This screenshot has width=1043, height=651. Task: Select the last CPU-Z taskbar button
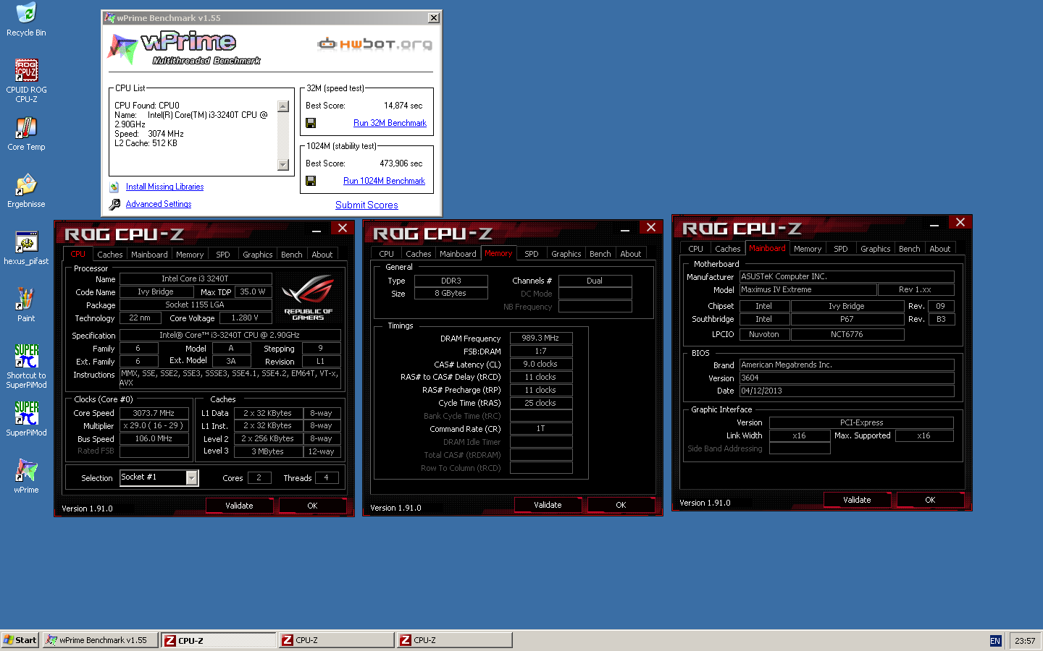coord(454,640)
